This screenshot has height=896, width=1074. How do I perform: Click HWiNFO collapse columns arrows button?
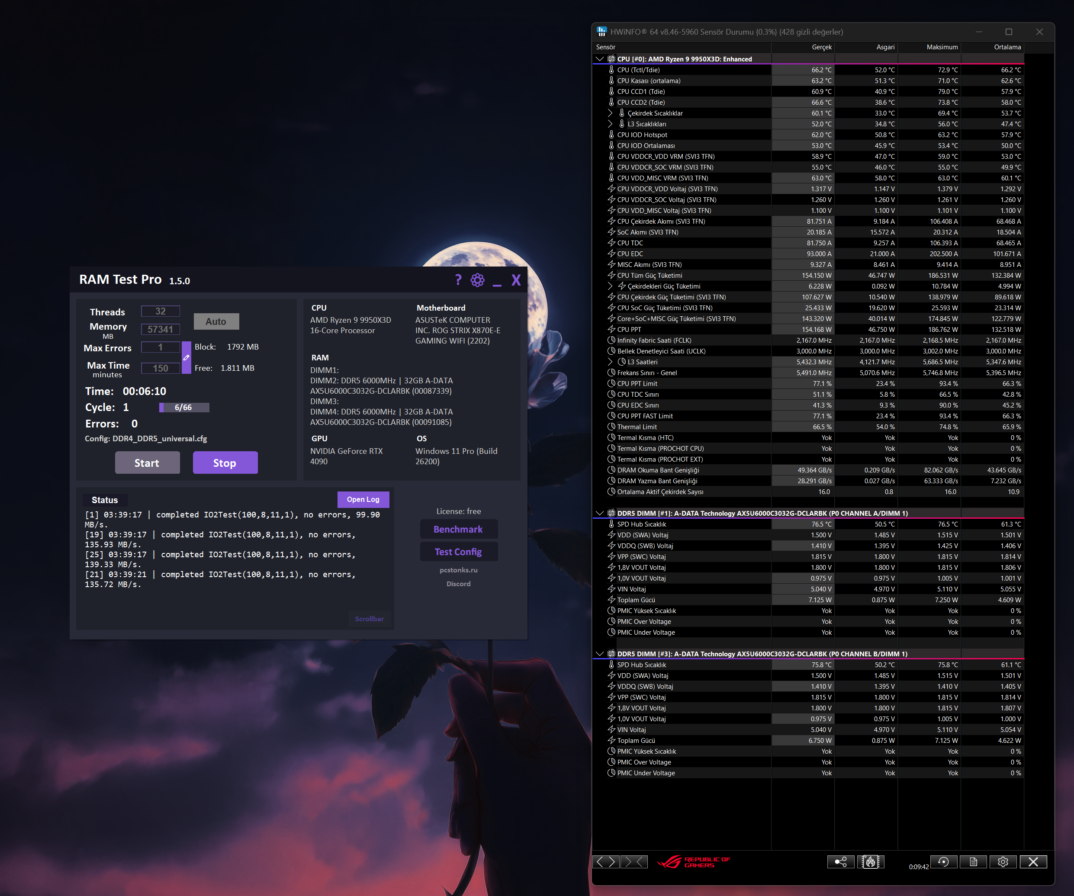tap(634, 862)
